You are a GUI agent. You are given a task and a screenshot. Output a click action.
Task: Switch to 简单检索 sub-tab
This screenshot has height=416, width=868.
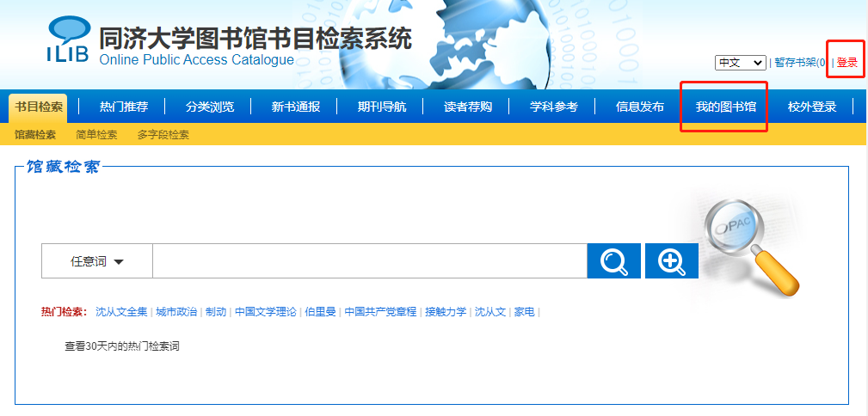point(96,134)
